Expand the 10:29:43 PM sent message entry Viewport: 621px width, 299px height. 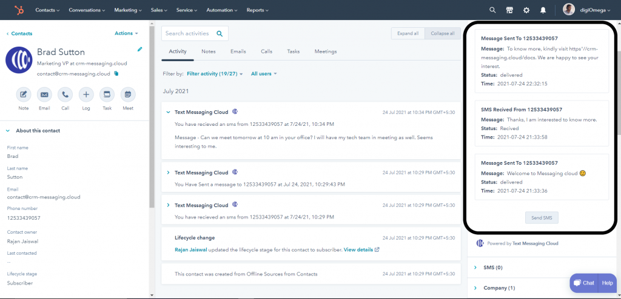click(x=169, y=173)
